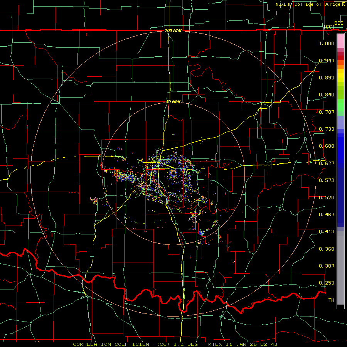Screen dimensions: 347x347
Task: Click the 0.893 scale value
Action: (x=327, y=77)
